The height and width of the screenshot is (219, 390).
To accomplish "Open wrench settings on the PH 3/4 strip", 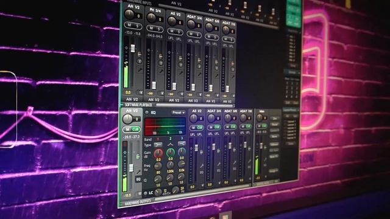I will (x=161, y=71).
